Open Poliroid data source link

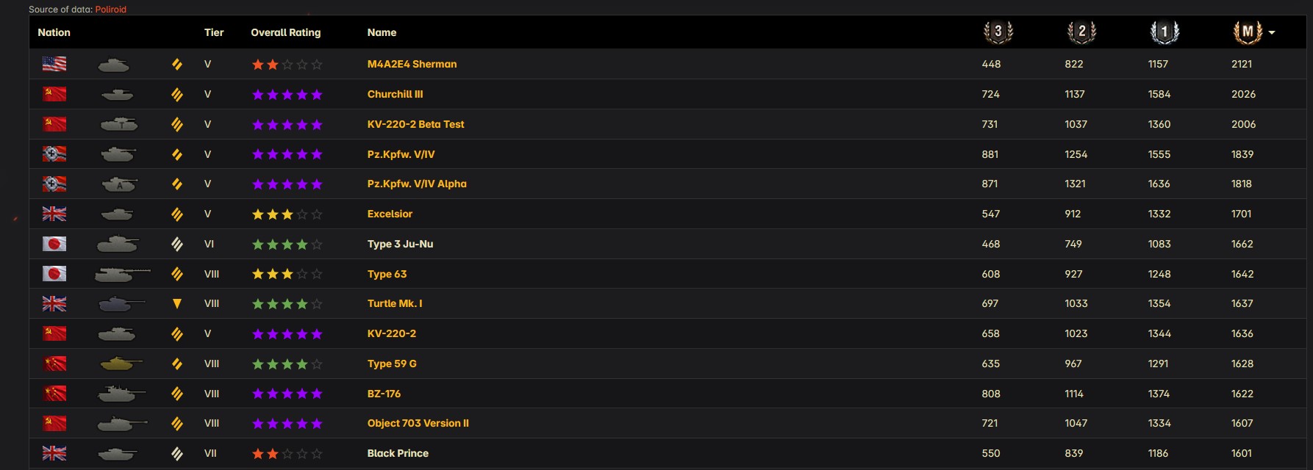tap(111, 10)
